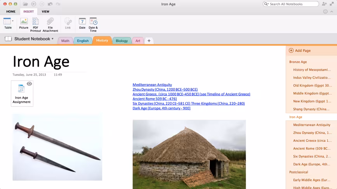Click the Link button in the ribbon
This screenshot has height=189, width=337.
tap(68, 23)
